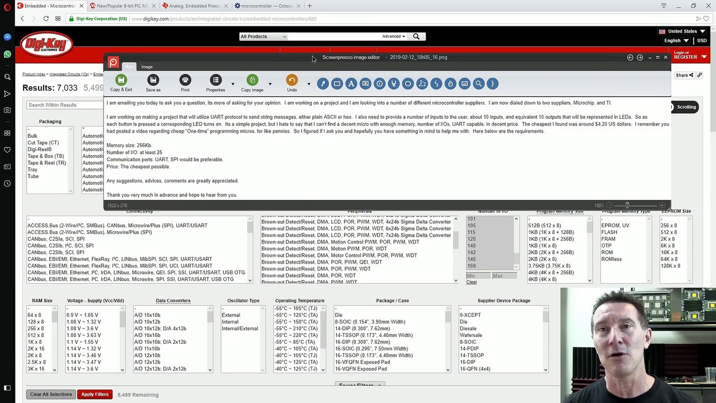The width and height of the screenshot is (716, 403).
Task: Open the English language dropdown
Action: pyautogui.click(x=676, y=40)
